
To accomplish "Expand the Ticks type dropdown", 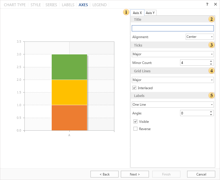I will 173,54.
